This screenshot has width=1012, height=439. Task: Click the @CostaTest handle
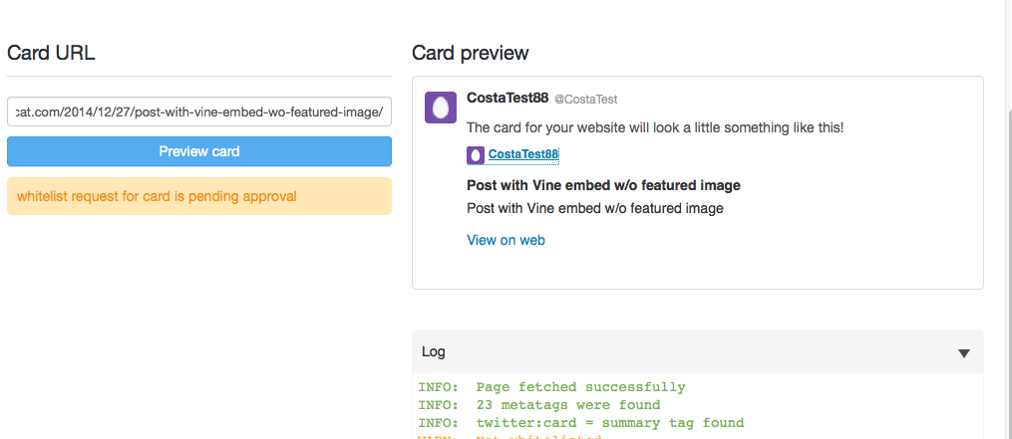click(586, 100)
